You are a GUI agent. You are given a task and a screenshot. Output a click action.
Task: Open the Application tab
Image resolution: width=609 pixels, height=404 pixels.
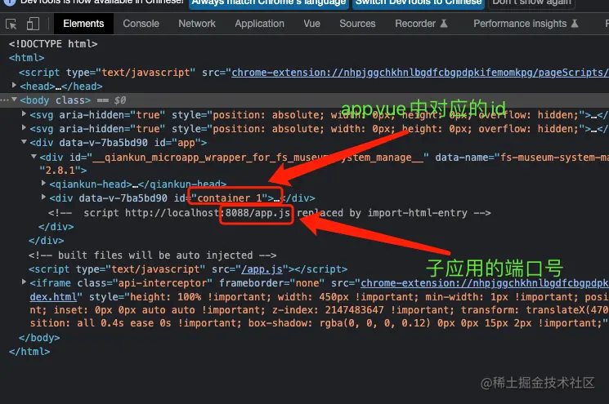(x=259, y=24)
